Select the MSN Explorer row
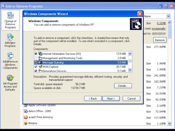This screenshot has height=131, width=175. click(81, 67)
